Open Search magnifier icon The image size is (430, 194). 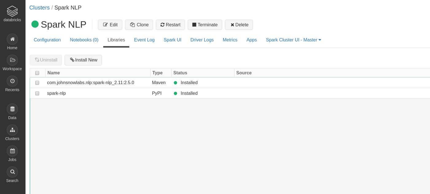(x=12, y=172)
